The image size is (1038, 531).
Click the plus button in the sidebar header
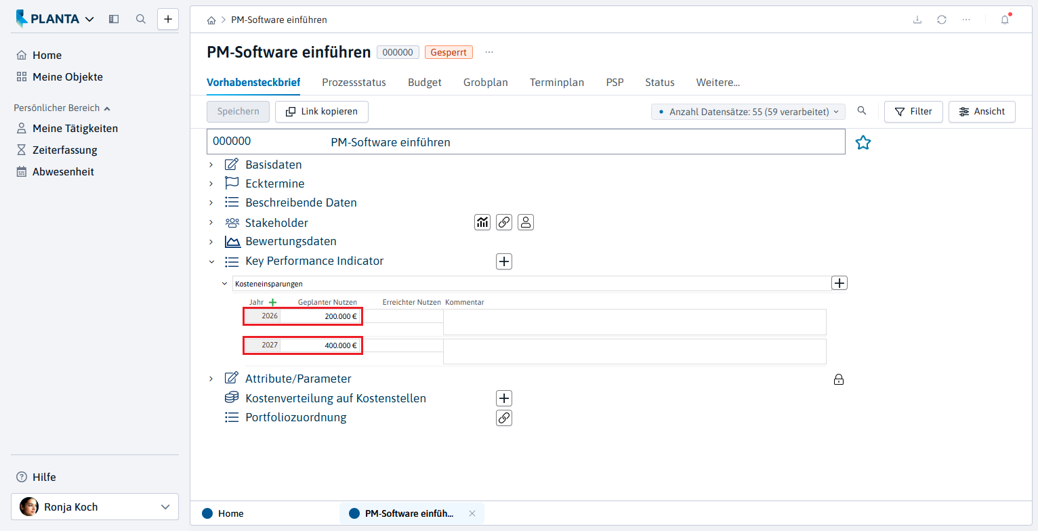coord(168,19)
